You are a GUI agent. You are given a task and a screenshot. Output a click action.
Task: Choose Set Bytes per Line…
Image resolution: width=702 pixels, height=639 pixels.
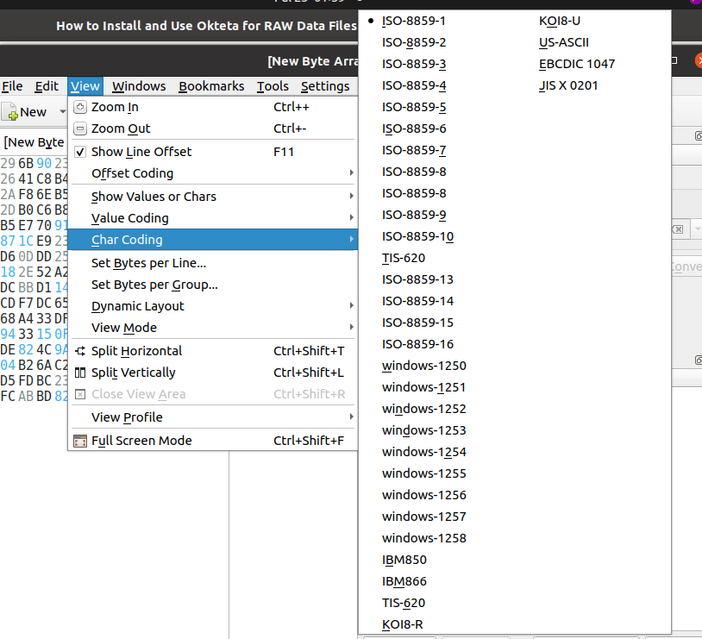(213, 263)
